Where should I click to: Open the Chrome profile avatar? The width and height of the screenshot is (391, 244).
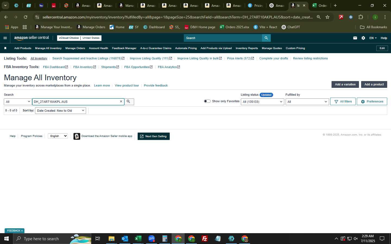click(375, 17)
